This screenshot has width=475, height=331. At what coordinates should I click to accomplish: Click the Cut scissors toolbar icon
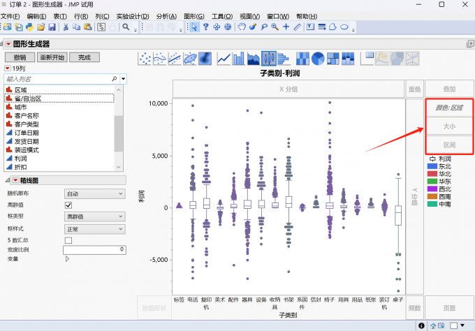point(66,27)
